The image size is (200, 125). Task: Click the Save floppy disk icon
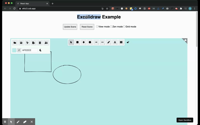pyautogui.click(x=21, y=43)
